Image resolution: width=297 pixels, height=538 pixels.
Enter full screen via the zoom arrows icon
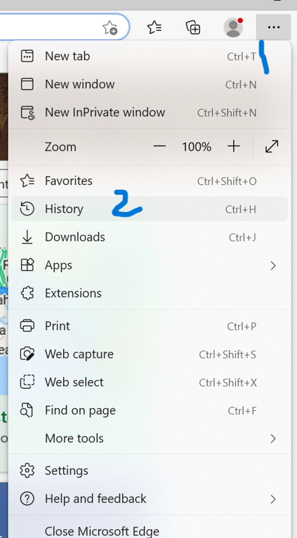[272, 147]
